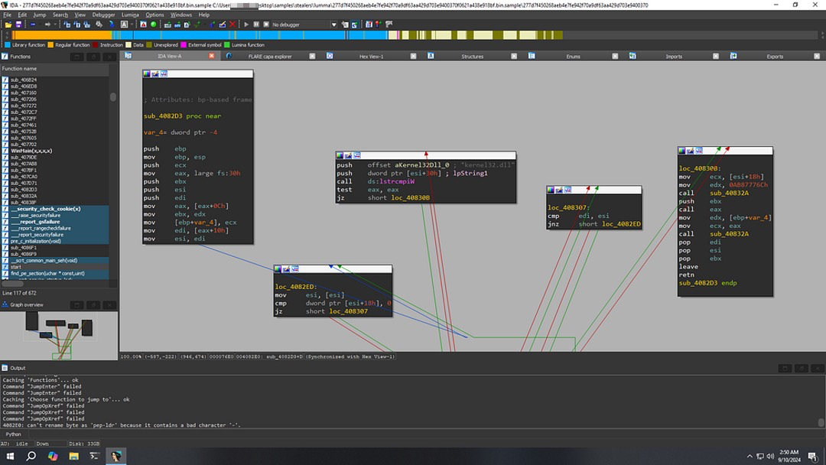Pause the debugger process
Image resolution: width=826 pixels, height=465 pixels.
pyautogui.click(x=256, y=24)
